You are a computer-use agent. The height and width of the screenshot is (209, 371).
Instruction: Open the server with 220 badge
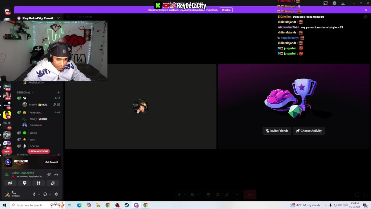7,87
